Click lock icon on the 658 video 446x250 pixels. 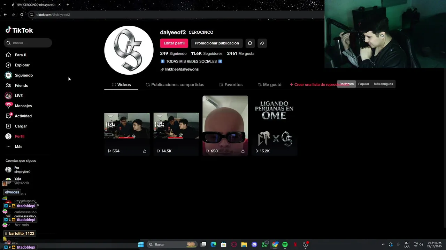[243, 151]
